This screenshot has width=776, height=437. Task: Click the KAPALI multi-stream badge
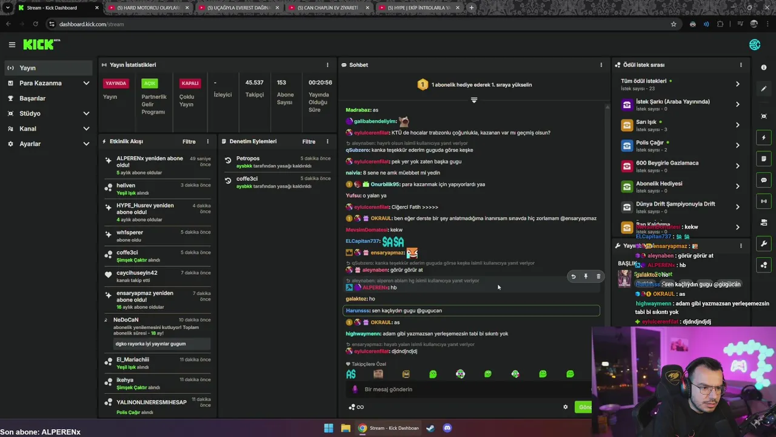(x=190, y=83)
